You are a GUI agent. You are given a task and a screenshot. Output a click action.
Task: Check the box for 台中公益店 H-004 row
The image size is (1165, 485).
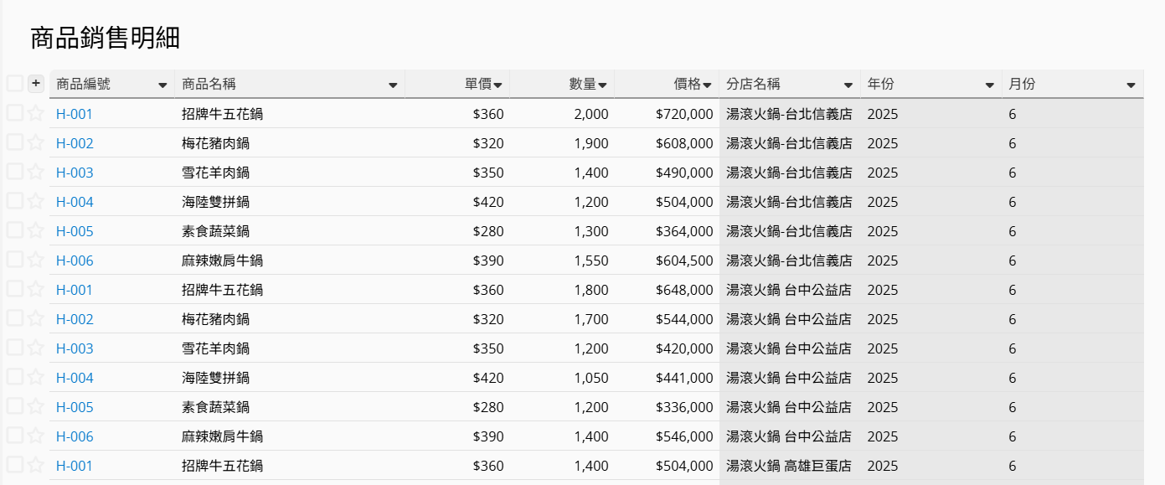15,377
